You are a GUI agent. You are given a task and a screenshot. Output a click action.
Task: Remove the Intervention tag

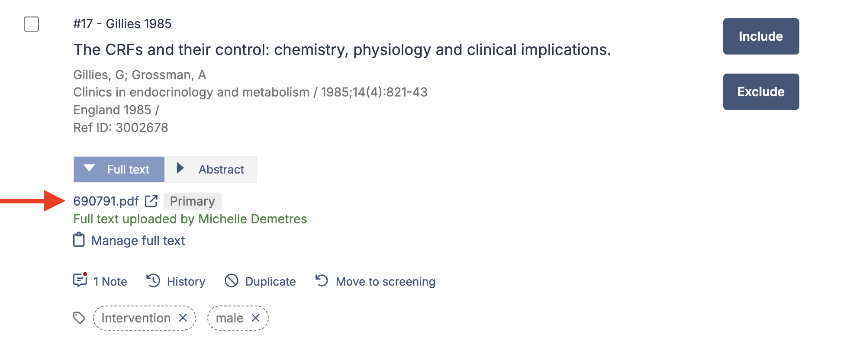(183, 318)
